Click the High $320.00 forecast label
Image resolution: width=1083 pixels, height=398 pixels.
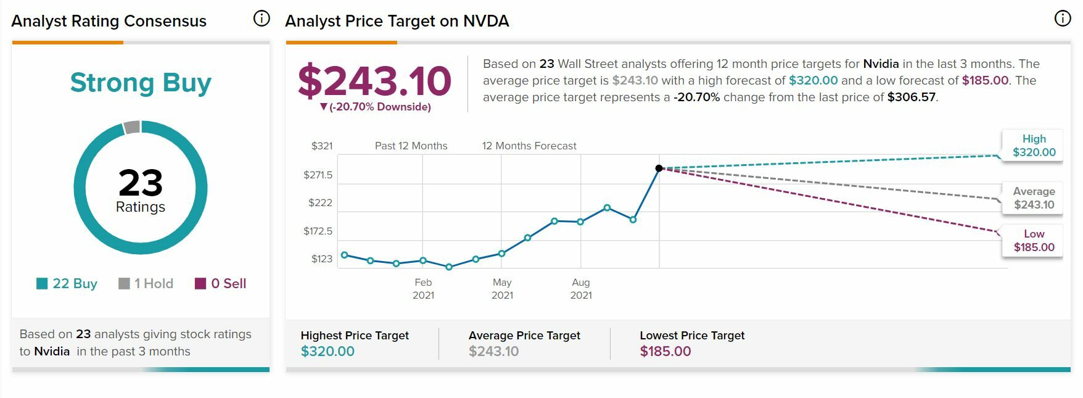[x=1034, y=146]
